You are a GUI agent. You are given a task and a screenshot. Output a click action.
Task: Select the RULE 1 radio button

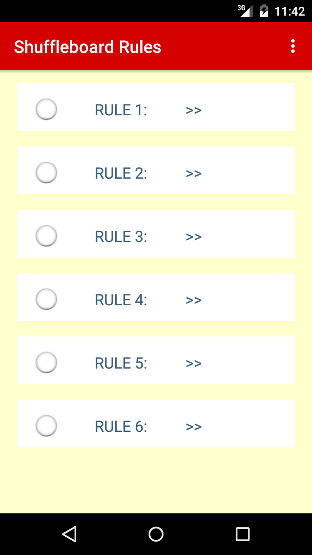[46, 109]
